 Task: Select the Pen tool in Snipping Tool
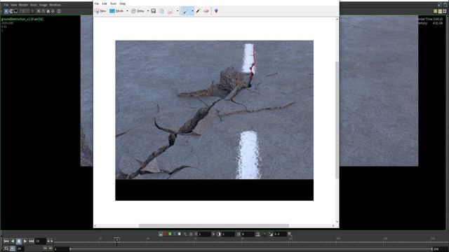[185, 11]
